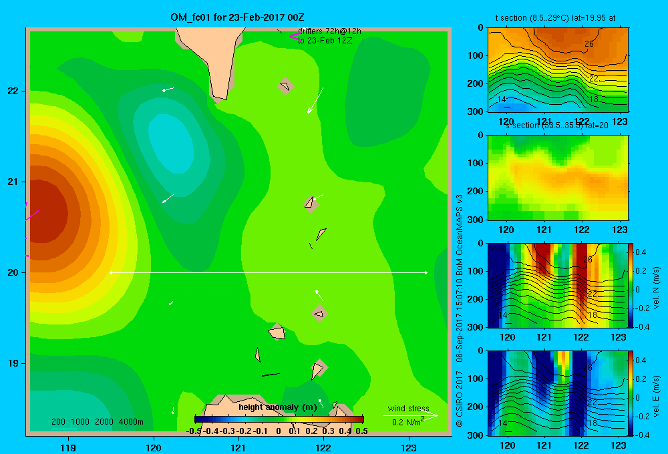Select the 'drifters 72h@12h' label
The height and width of the screenshot is (454, 668).
coord(329,31)
